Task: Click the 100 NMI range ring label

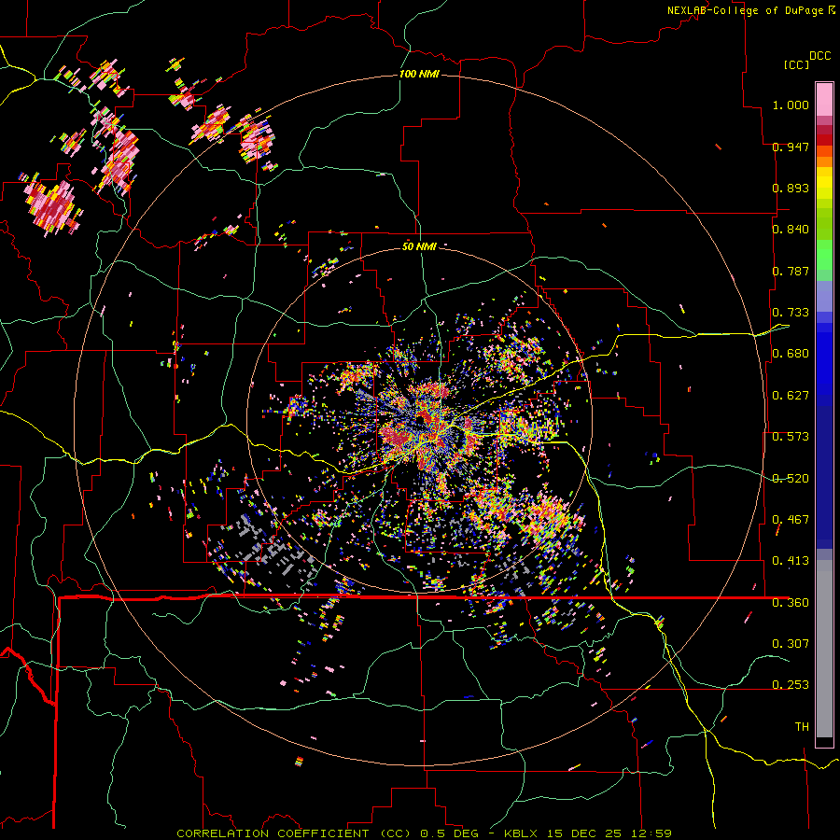Action: click(x=419, y=74)
